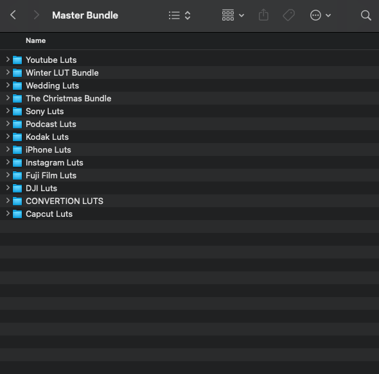Select the Kodak Luts folder icon
Image resolution: width=379 pixels, height=374 pixels.
click(17, 137)
